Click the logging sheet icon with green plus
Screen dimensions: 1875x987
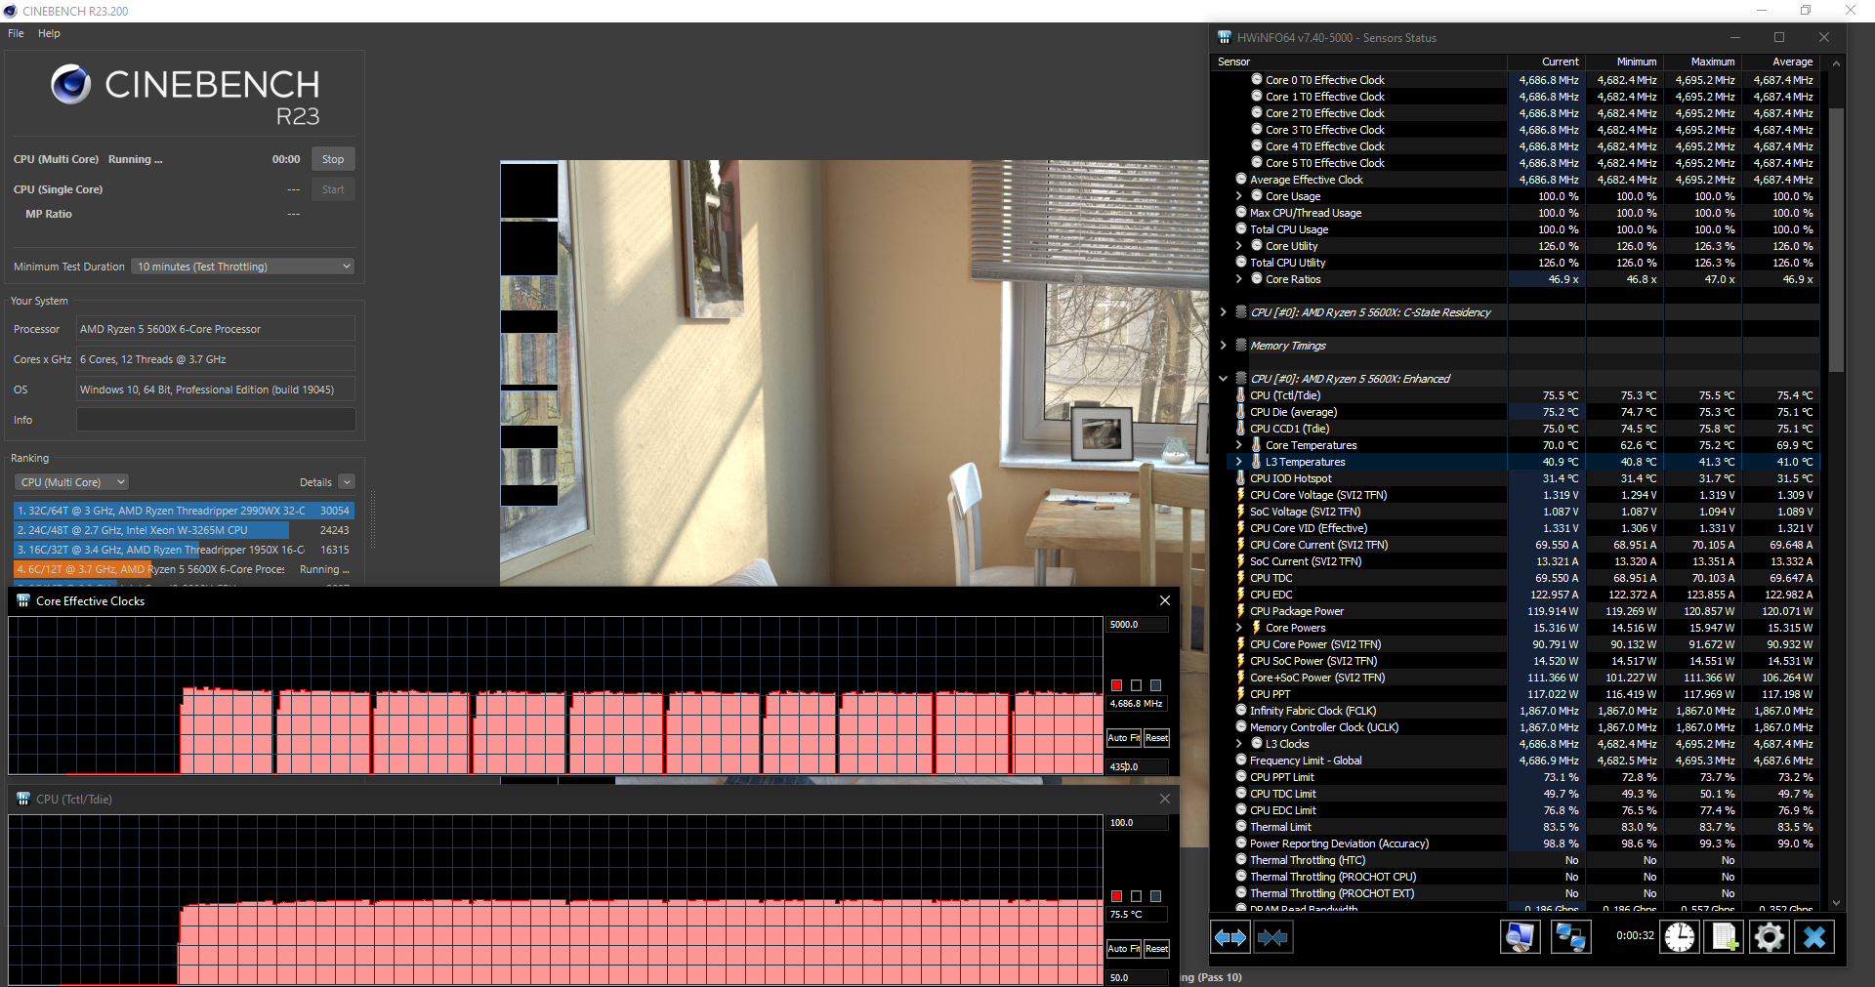coord(1725,937)
